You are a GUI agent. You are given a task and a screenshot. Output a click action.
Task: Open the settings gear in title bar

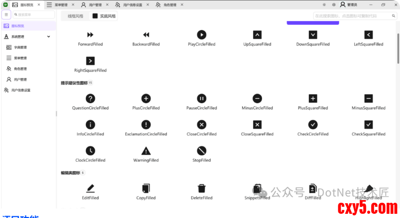coord(334,5)
